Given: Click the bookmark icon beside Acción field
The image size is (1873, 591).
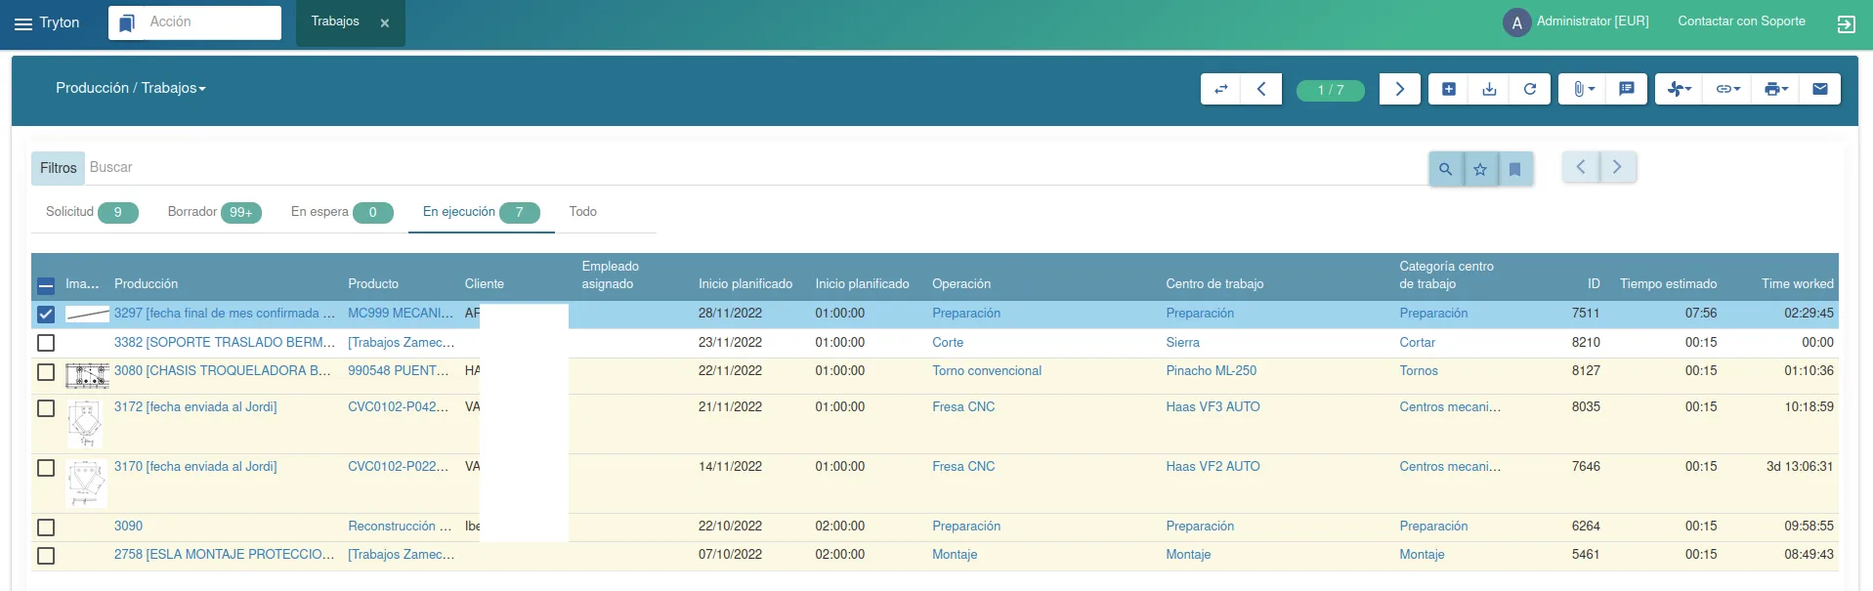Looking at the screenshot, I should pos(126,23).
